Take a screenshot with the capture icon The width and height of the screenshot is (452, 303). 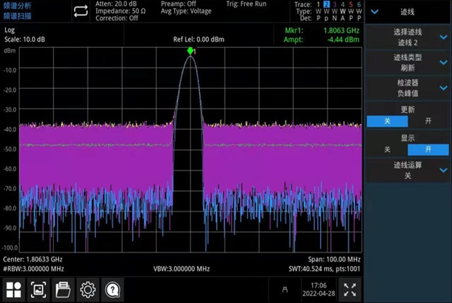[38, 290]
